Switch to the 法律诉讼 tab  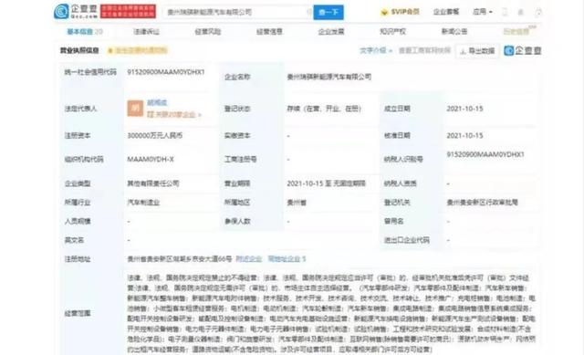(x=146, y=32)
